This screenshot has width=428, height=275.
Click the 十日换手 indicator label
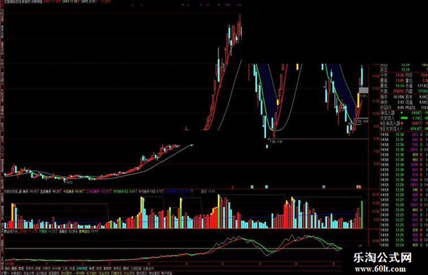[73, 191]
